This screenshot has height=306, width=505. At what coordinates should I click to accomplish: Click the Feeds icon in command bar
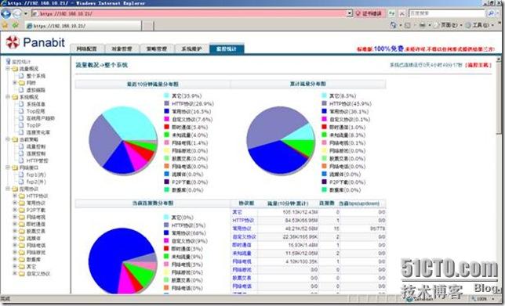click(408, 25)
